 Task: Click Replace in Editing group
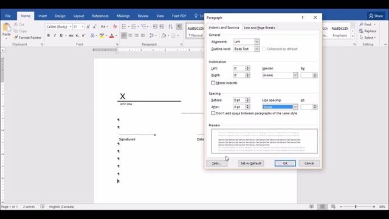point(368,31)
